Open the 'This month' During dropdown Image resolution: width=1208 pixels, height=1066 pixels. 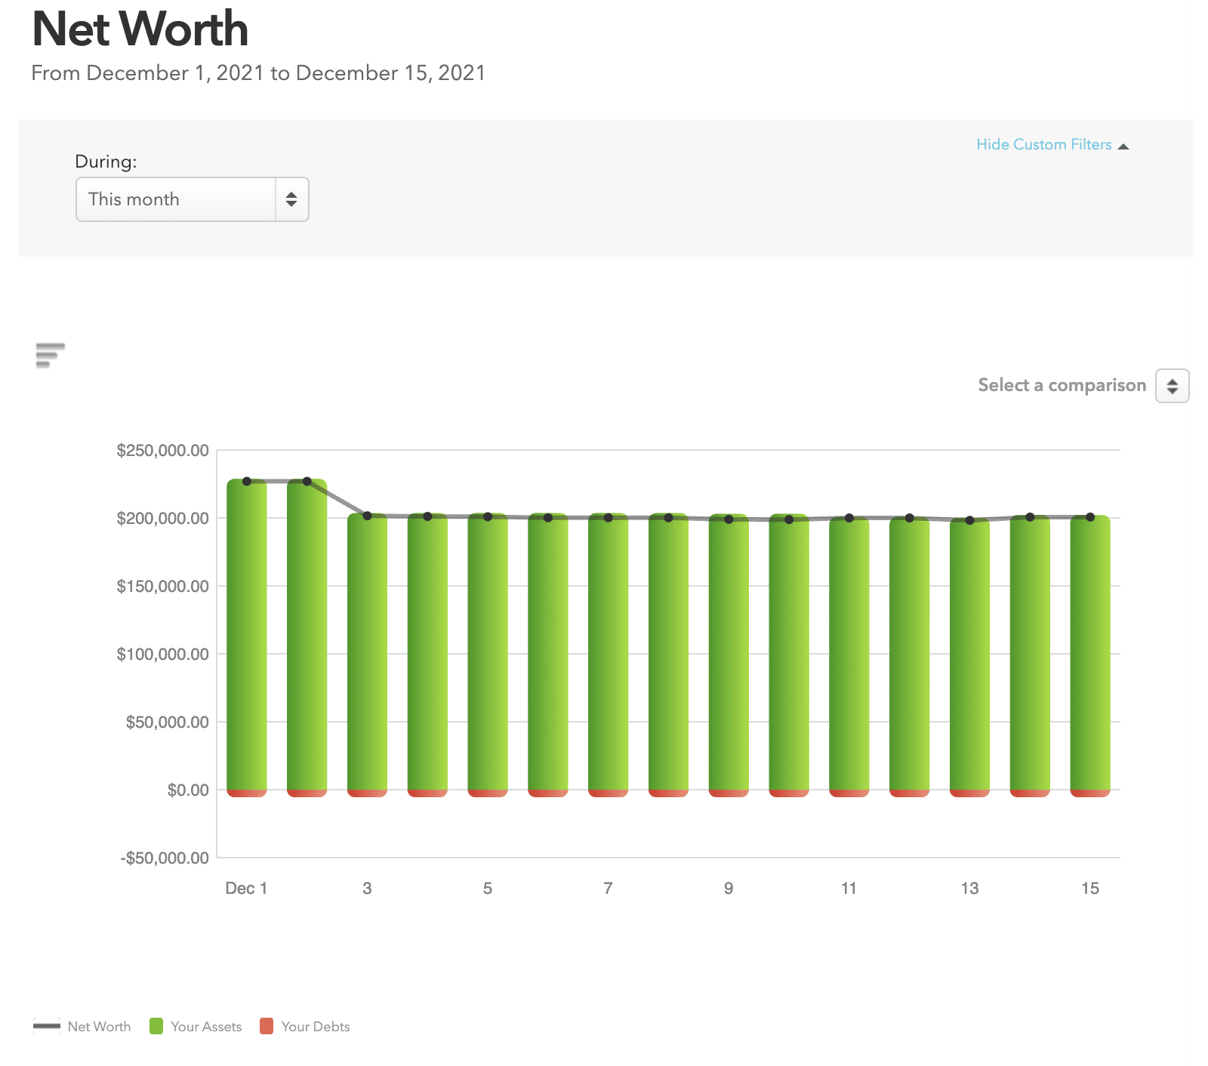click(x=193, y=199)
